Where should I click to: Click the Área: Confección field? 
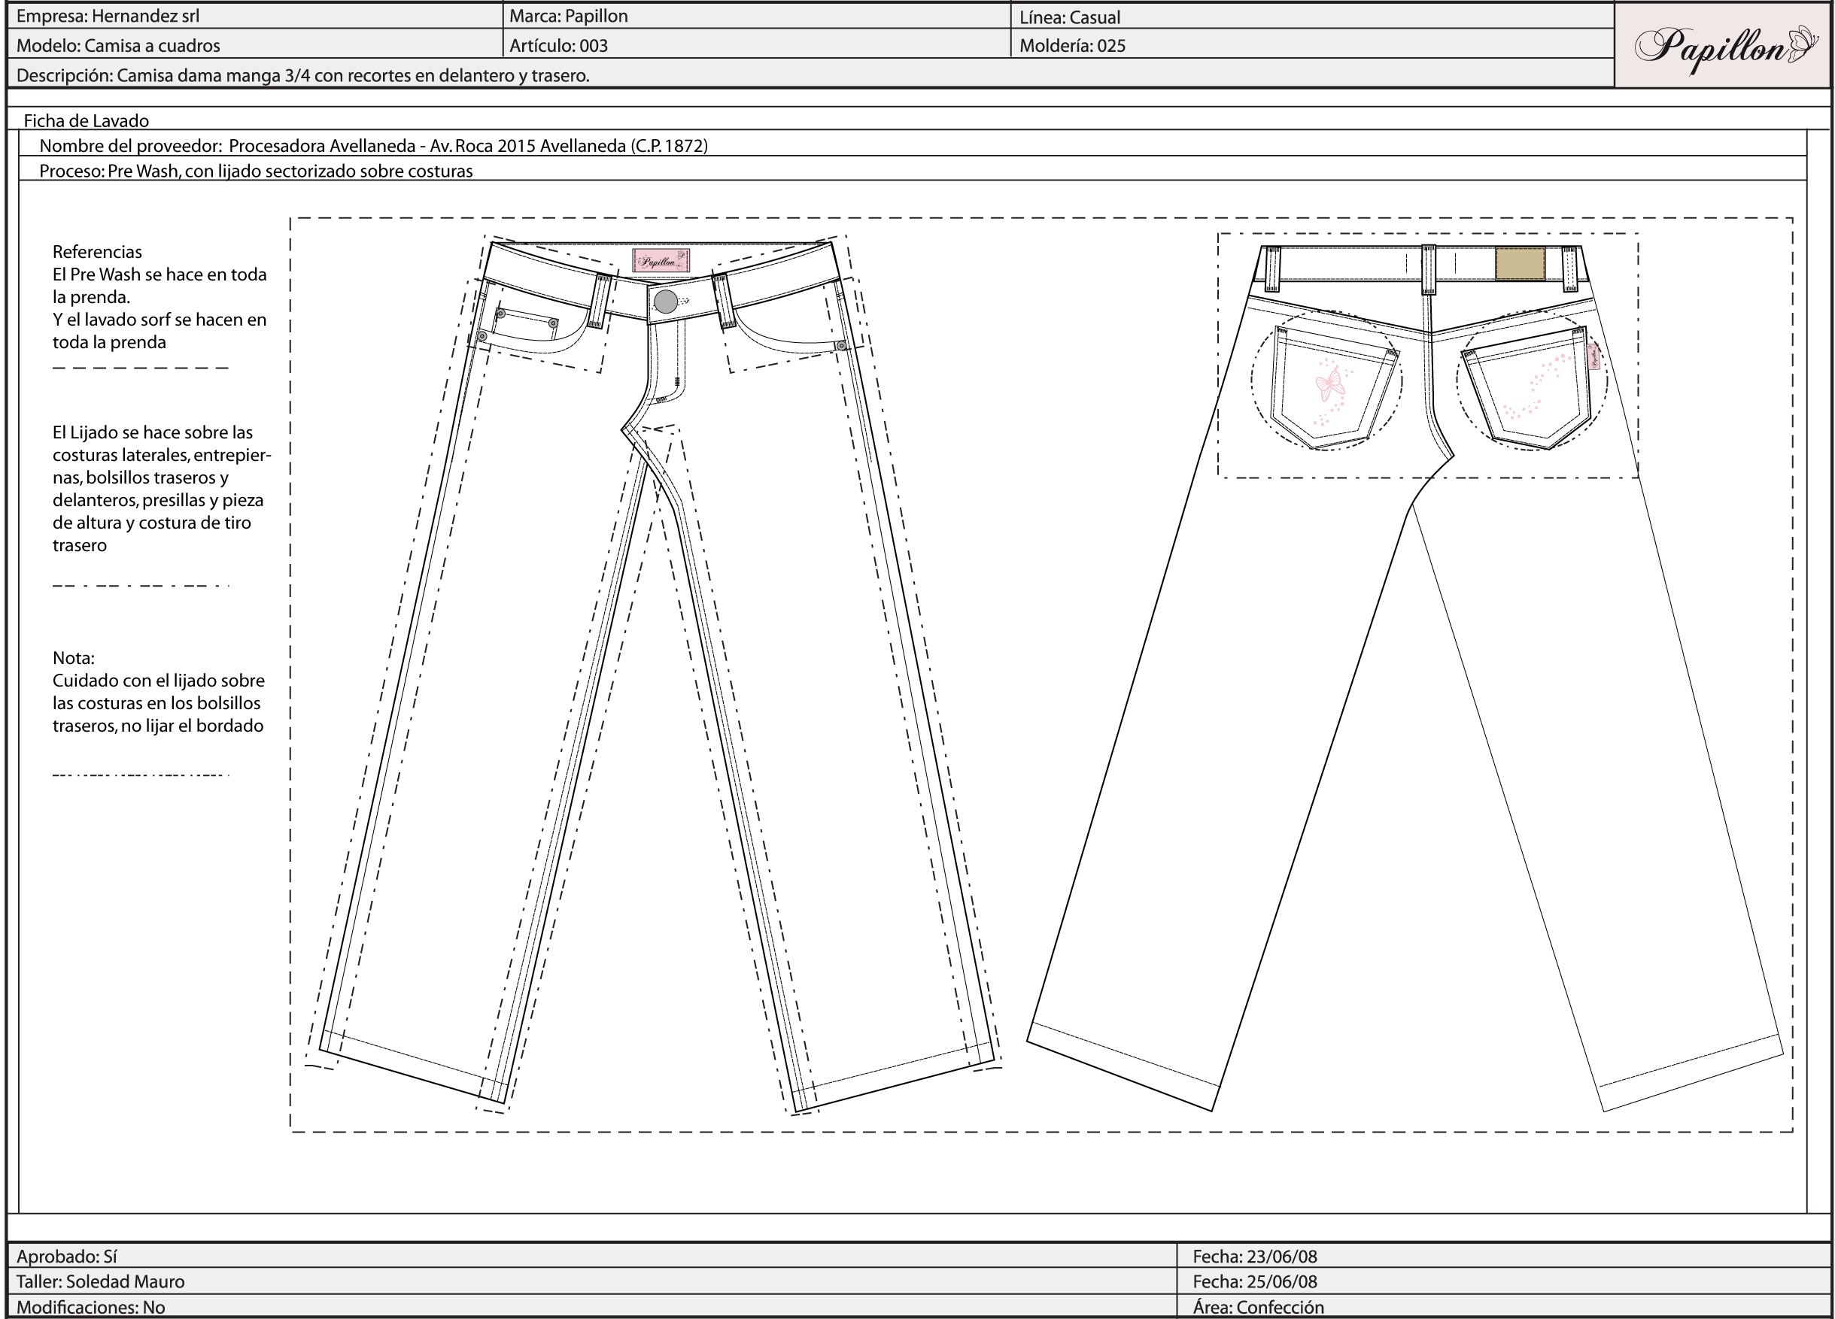1258,1307
